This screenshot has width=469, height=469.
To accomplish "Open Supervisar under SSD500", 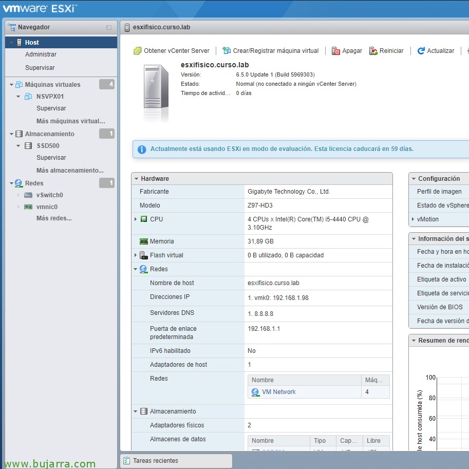I will coord(51,158).
